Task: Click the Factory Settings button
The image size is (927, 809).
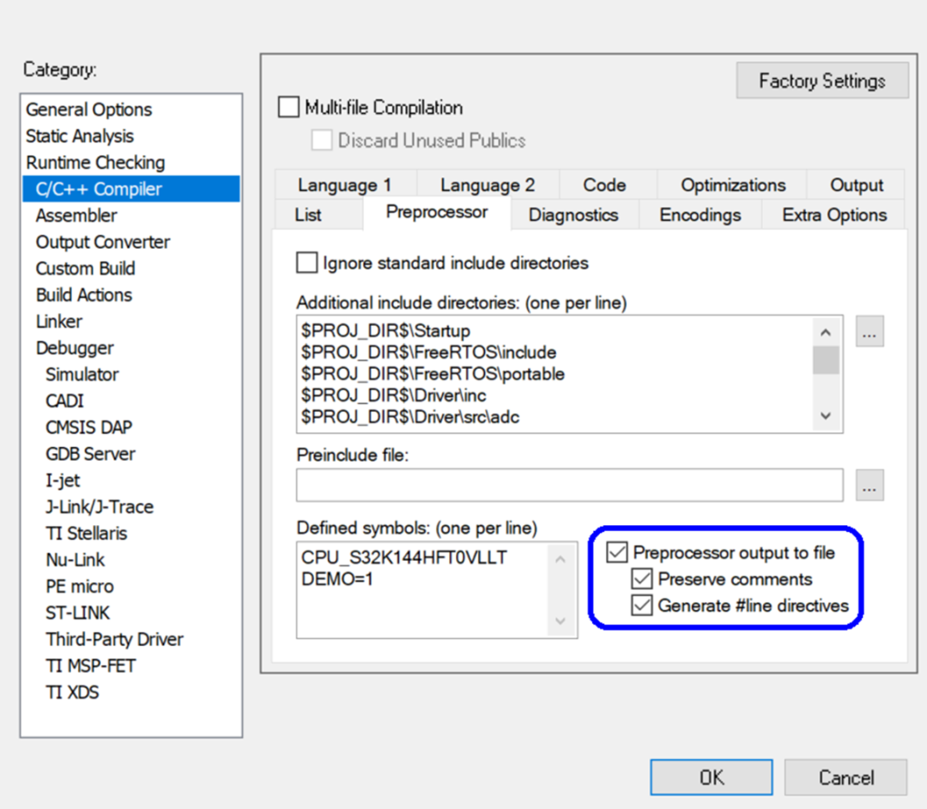Action: pos(822,81)
